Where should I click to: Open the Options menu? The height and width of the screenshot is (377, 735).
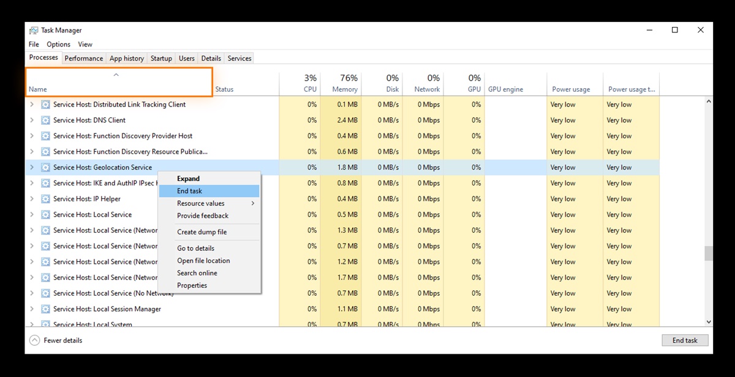[58, 44]
